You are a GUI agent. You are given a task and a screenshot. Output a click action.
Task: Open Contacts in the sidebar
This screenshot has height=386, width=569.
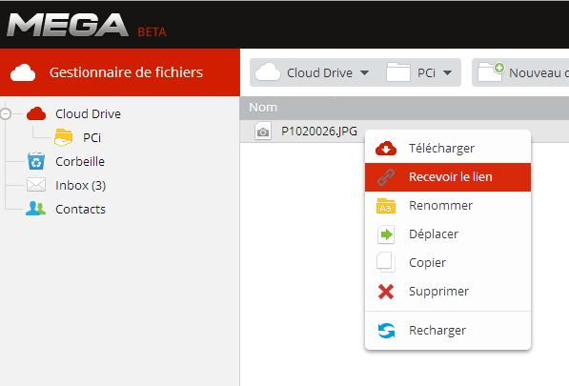[x=81, y=210]
